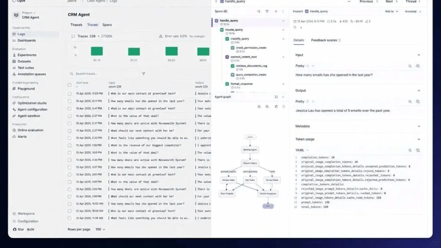The height and width of the screenshot is (248, 441).
Task: Magnify the Token usage YAML block
Action: pyautogui.click(x=418, y=150)
